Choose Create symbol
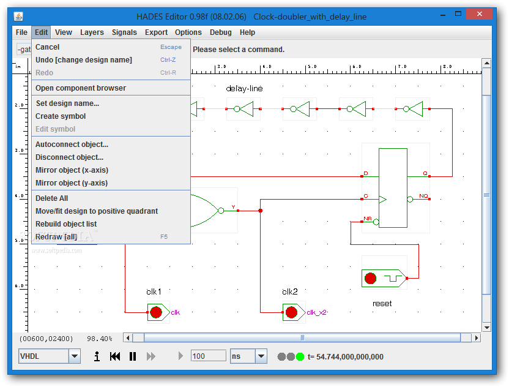The image size is (509, 387). click(x=111, y=116)
